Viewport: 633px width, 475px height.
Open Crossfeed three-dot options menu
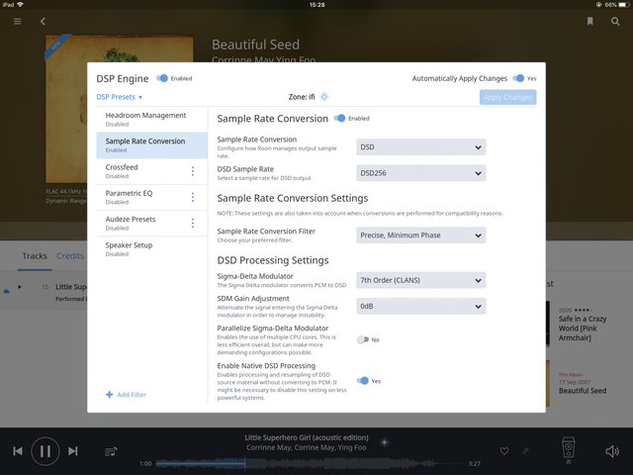pos(193,171)
